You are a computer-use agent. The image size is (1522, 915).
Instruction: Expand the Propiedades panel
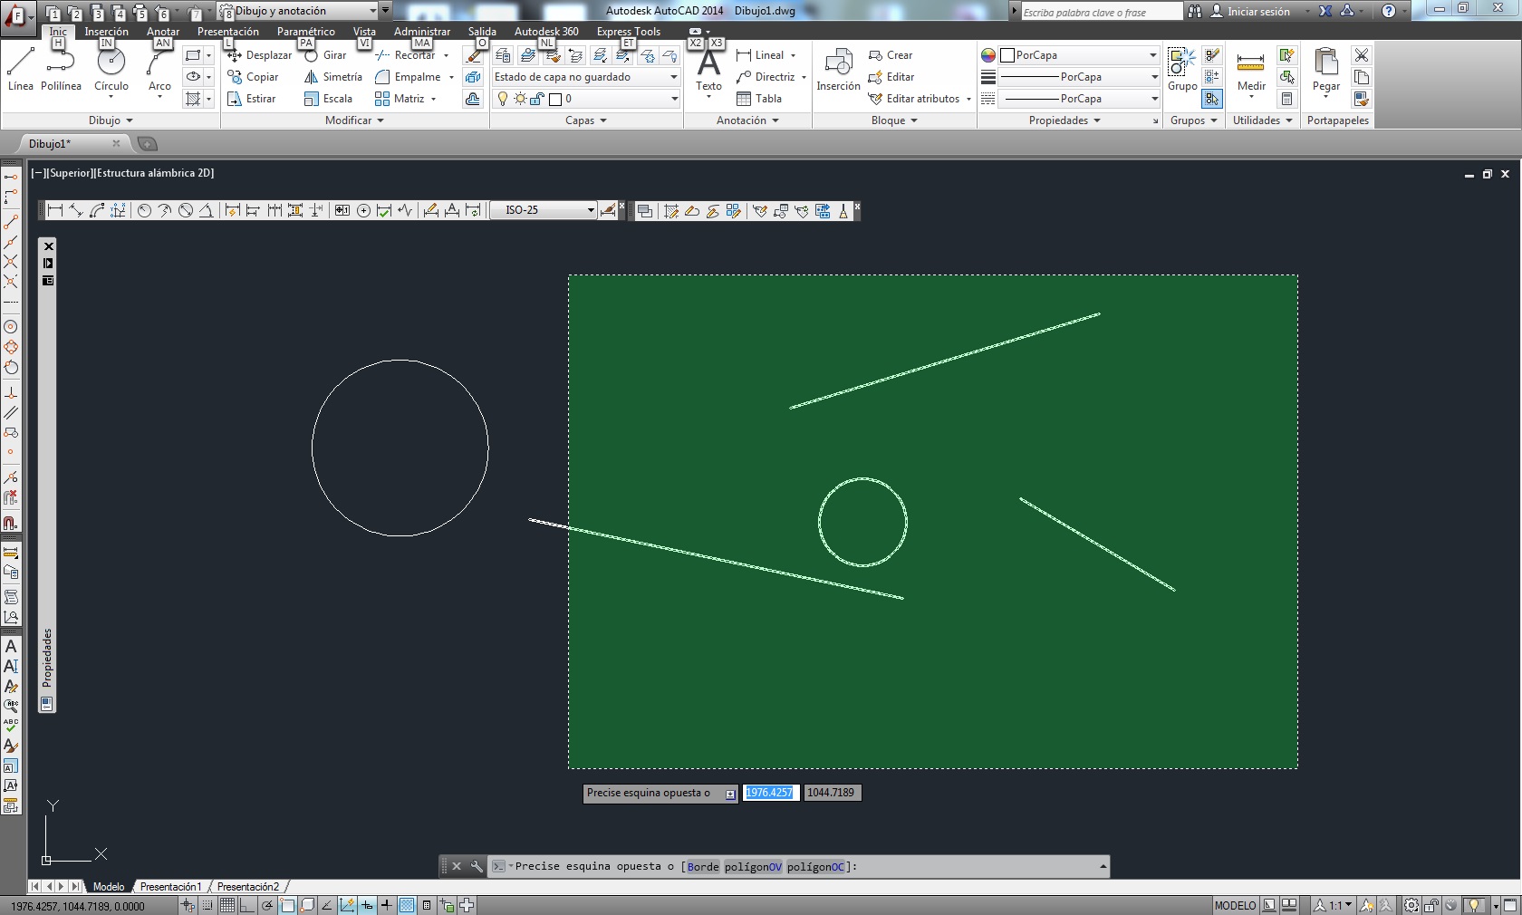pyautogui.click(x=1064, y=120)
